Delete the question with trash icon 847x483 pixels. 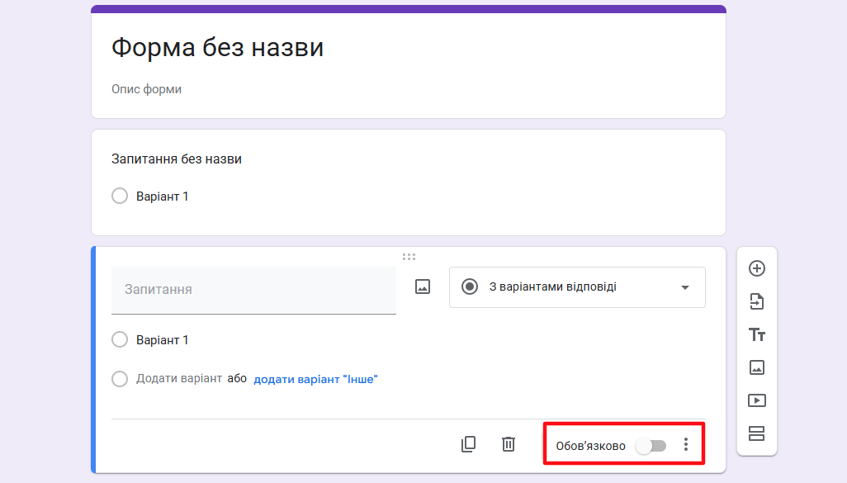coord(509,444)
